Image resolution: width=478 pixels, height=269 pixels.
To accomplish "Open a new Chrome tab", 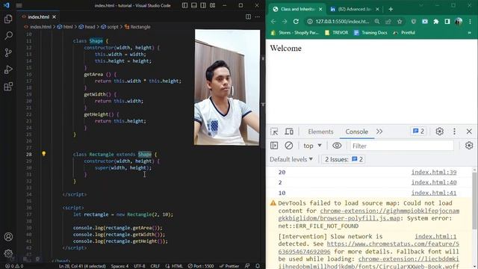I will pyautogui.click(x=391, y=9).
